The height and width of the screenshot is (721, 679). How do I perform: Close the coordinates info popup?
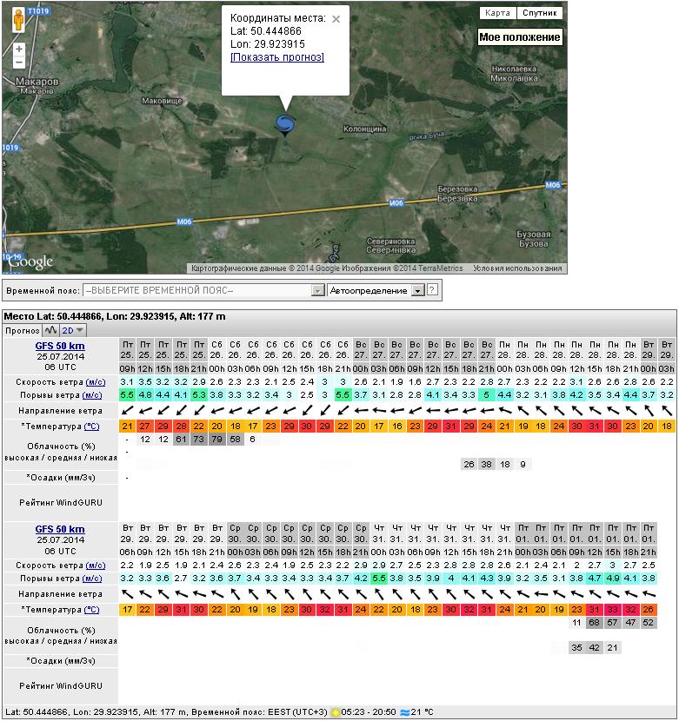click(336, 18)
